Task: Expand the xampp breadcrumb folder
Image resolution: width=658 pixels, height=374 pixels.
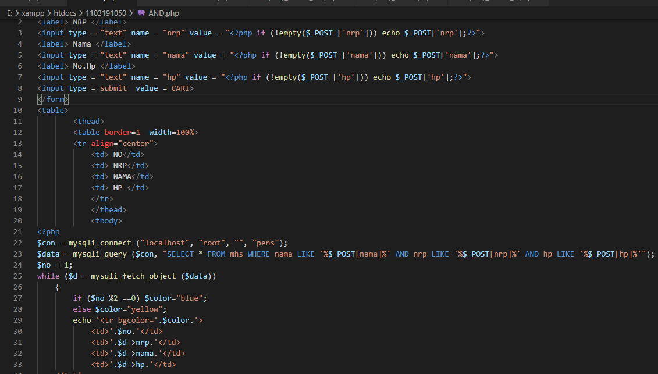Action: coord(33,12)
